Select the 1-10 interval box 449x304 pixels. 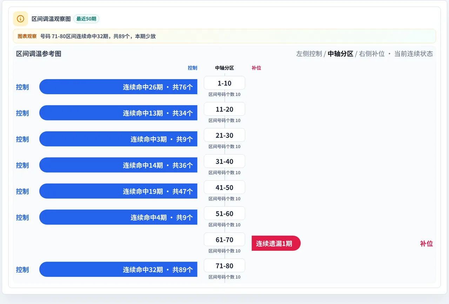pos(224,83)
